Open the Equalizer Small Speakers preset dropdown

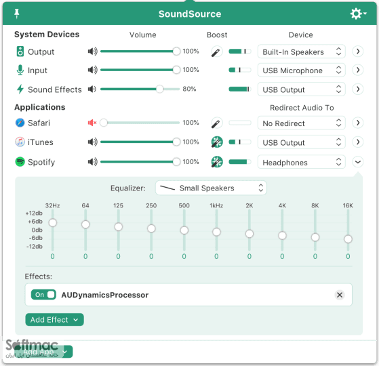[x=211, y=188]
